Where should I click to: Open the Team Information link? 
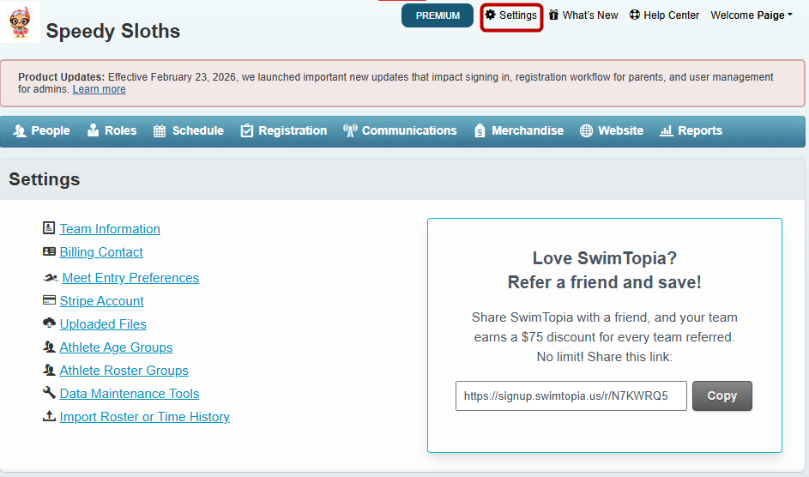pos(110,229)
